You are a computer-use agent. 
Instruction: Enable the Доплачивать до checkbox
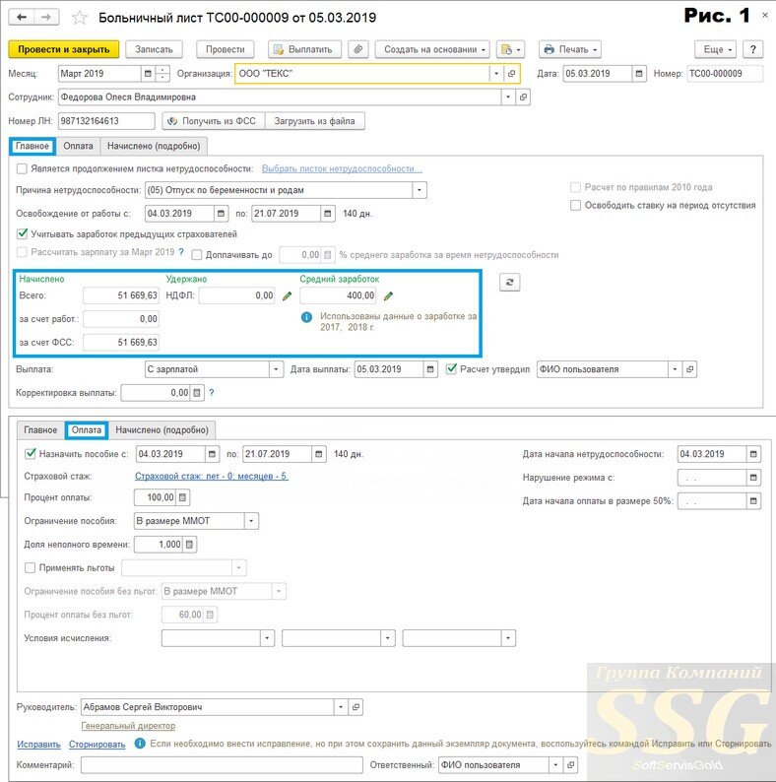click(197, 255)
